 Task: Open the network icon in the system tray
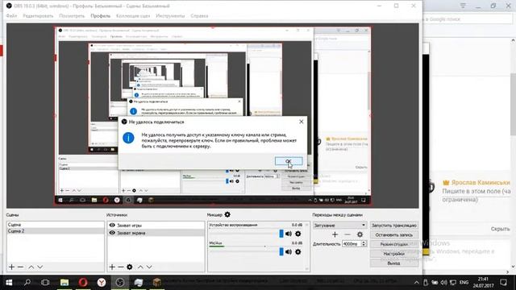coord(453,283)
